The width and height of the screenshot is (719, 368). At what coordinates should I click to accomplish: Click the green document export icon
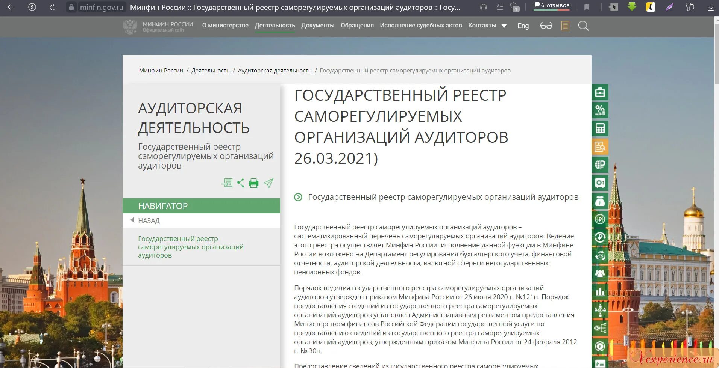point(227,183)
